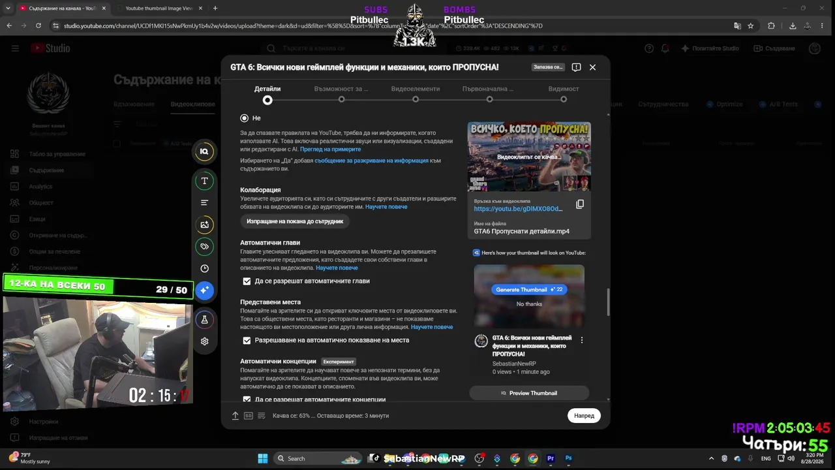
Task: Go to the Видеоелементи step
Action: point(416,94)
